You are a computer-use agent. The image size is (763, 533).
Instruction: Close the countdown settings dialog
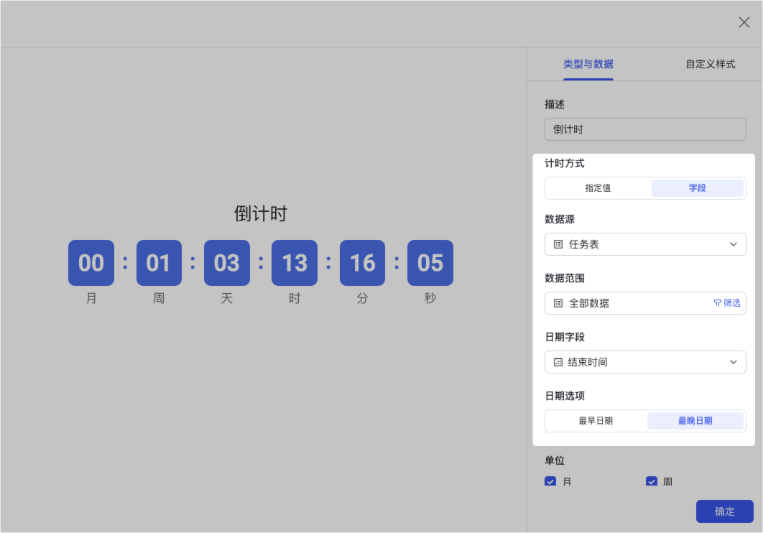pos(744,22)
